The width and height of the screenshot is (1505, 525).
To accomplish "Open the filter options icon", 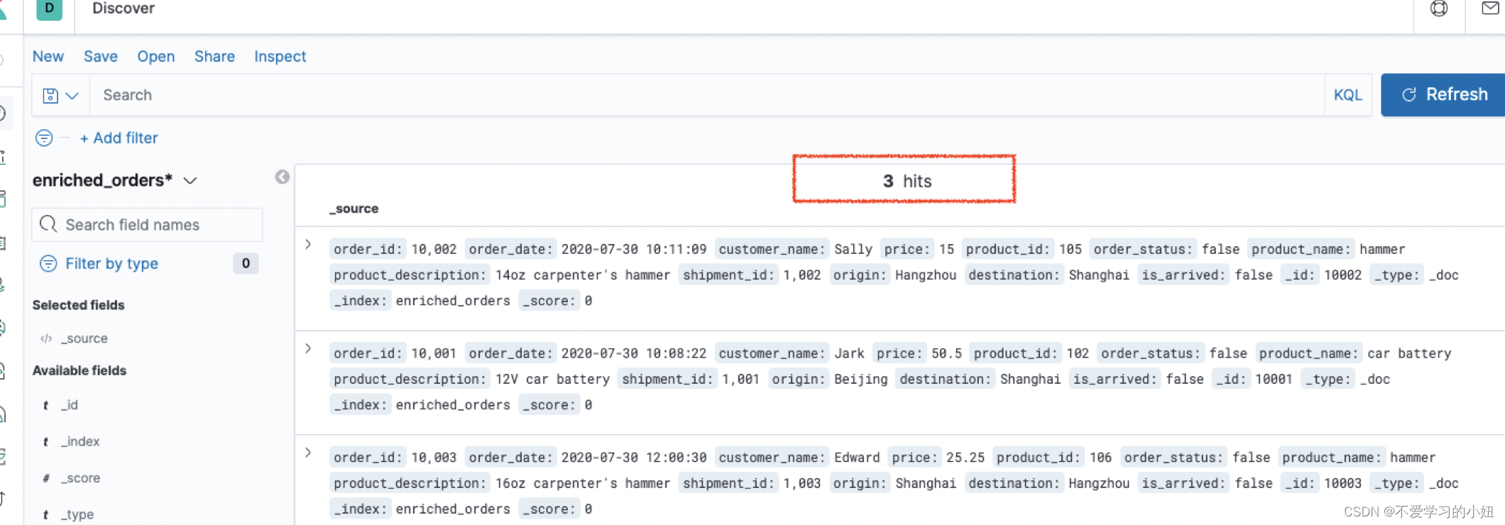I will pos(44,138).
